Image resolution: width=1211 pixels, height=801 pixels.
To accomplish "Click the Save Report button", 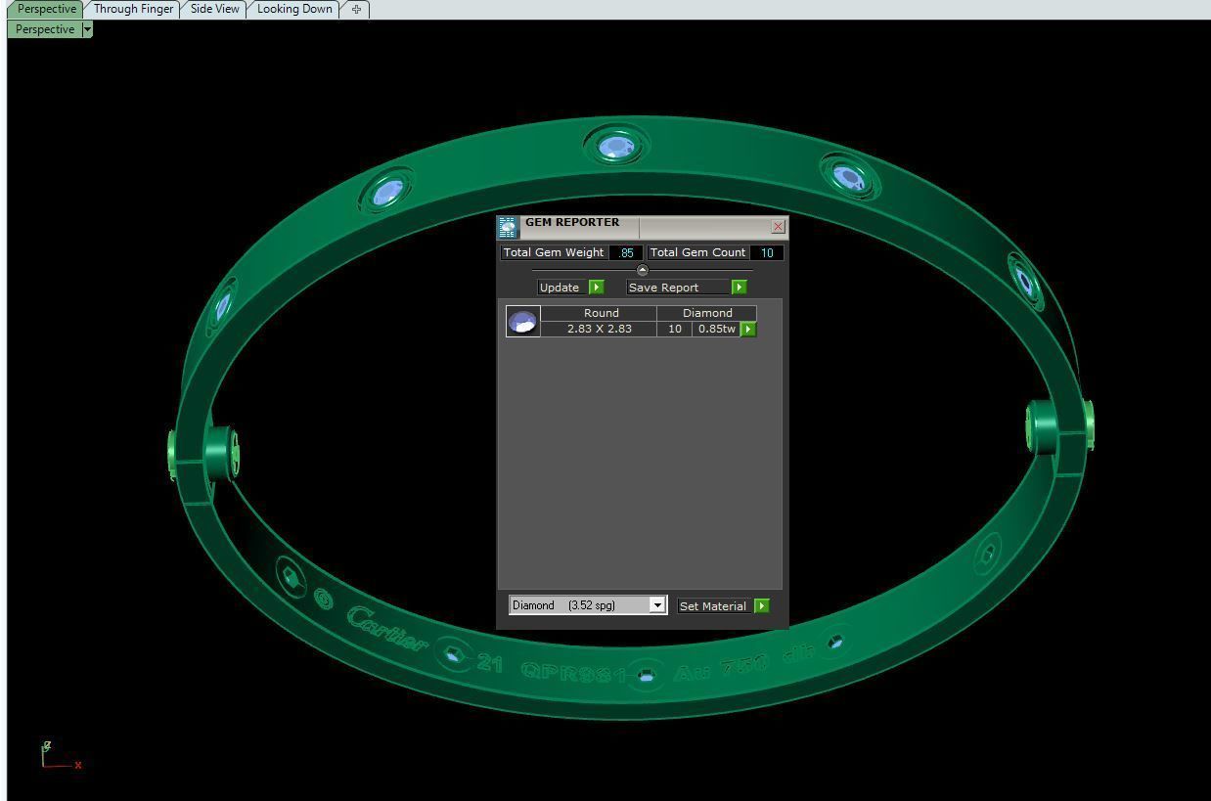I will tap(678, 288).
